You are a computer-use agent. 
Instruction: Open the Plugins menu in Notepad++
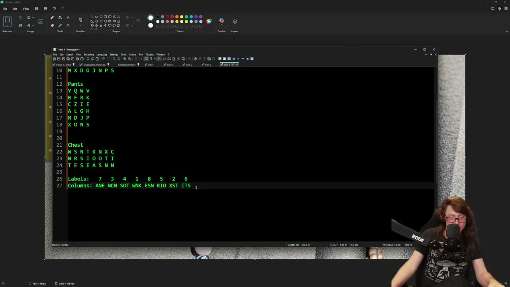[x=149, y=55]
